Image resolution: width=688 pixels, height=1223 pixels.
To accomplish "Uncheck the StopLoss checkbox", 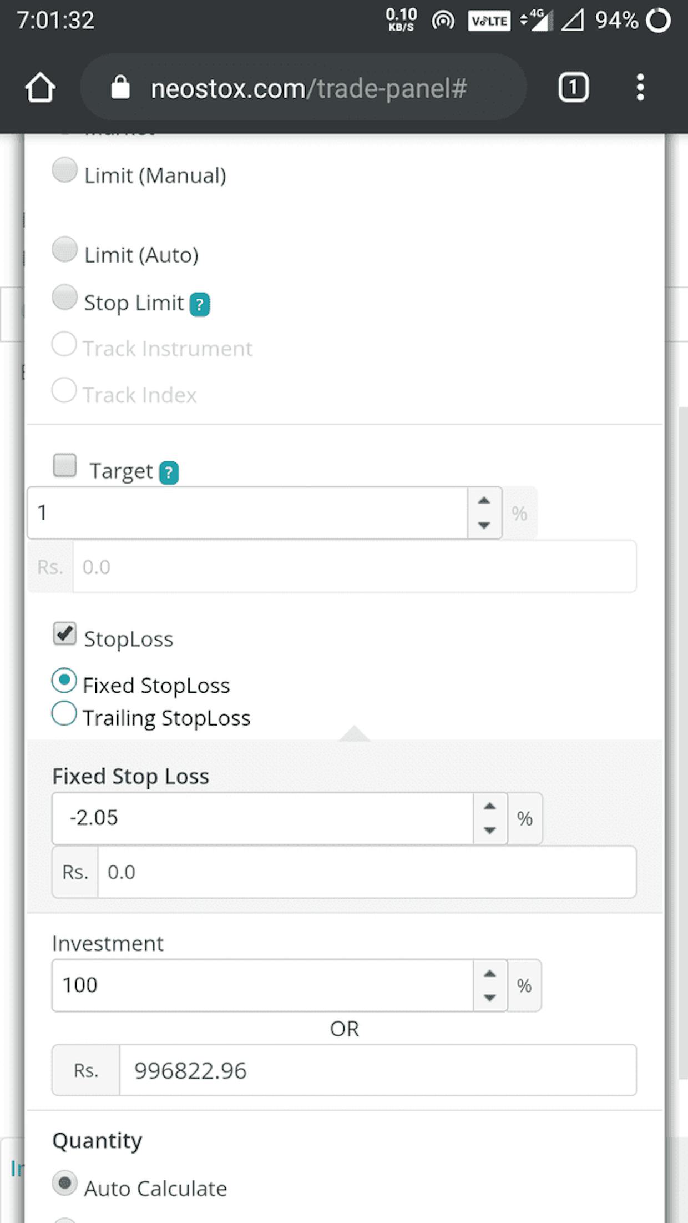I will (x=65, y=633).
